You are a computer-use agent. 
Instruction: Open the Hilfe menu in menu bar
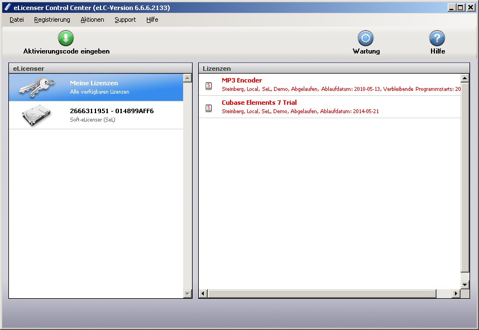click(x=152, y=20)
